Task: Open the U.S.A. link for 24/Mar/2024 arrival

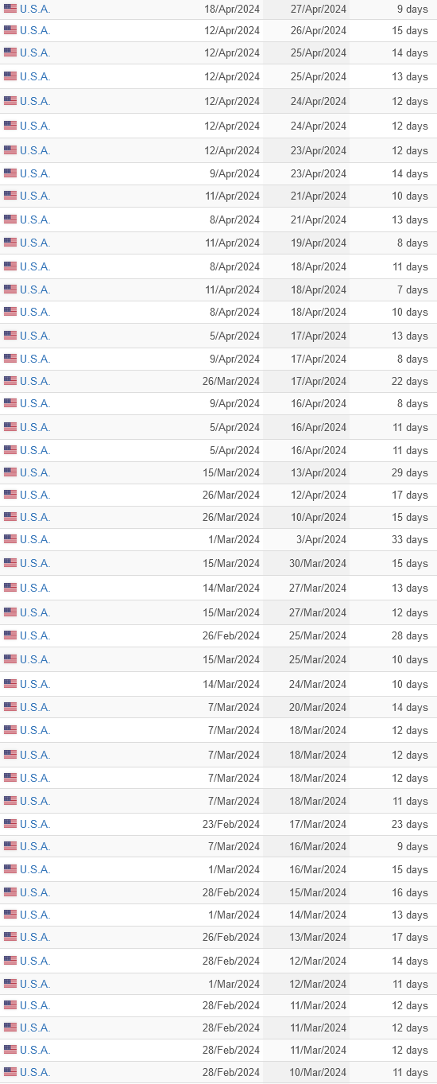Action: tap(35, 684)
